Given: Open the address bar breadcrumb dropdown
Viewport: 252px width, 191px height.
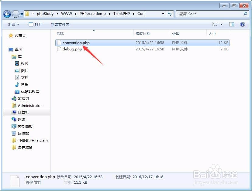Looking at the screenshot, I should coord(163,14).
